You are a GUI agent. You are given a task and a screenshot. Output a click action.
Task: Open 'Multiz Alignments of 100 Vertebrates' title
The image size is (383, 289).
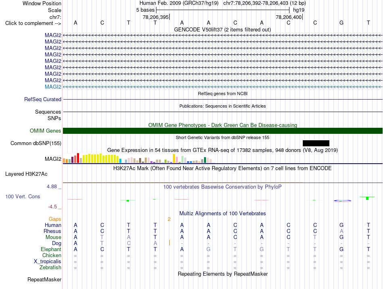[x=223, y=214]
